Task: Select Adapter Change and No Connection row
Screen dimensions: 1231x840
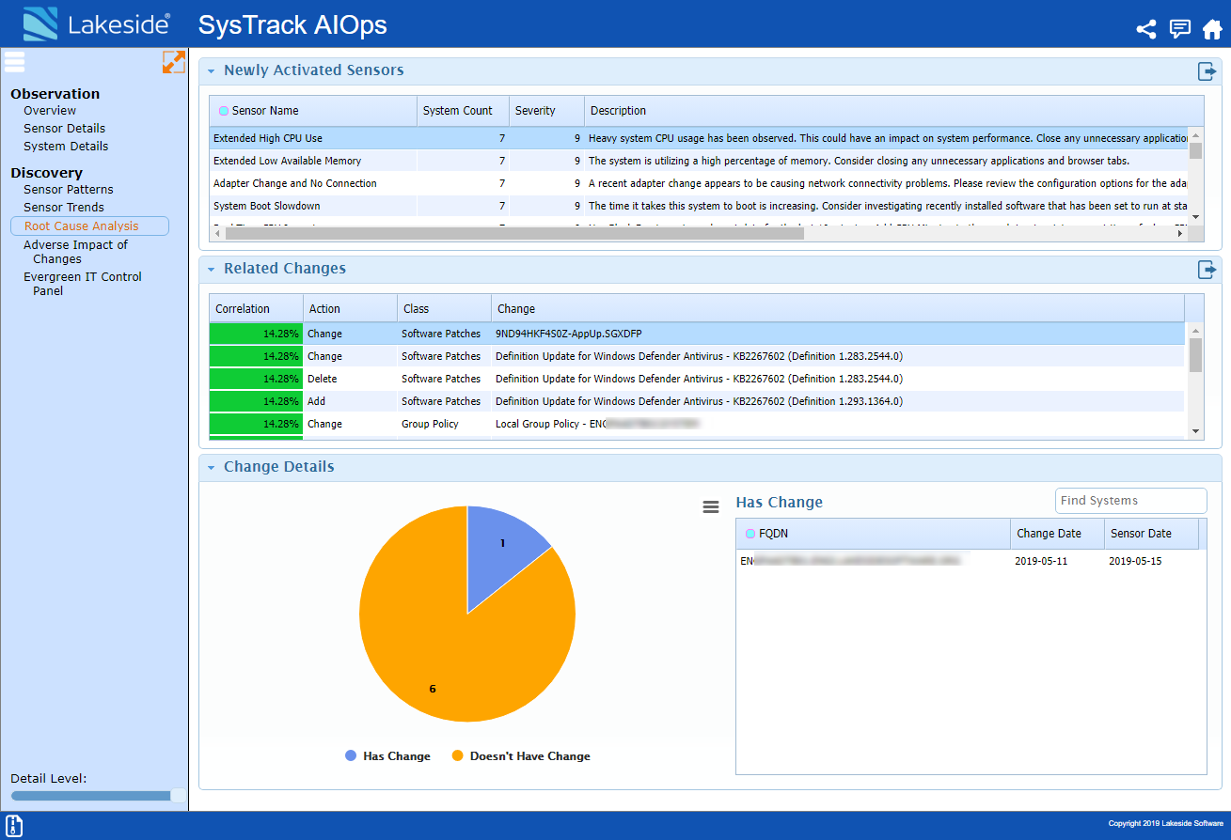Action: 699,183
